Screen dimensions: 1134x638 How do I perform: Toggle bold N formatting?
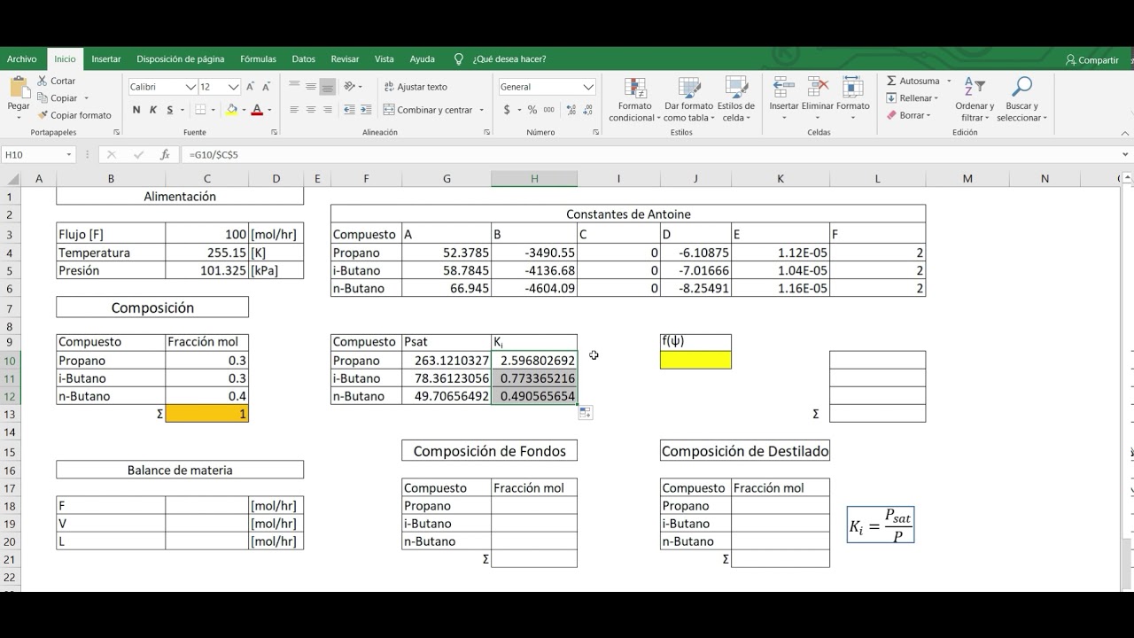tap(136, 110)
